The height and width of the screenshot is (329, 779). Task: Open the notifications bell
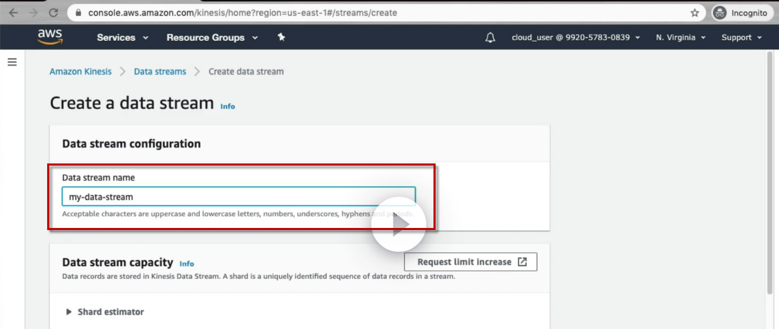(491, 37)
